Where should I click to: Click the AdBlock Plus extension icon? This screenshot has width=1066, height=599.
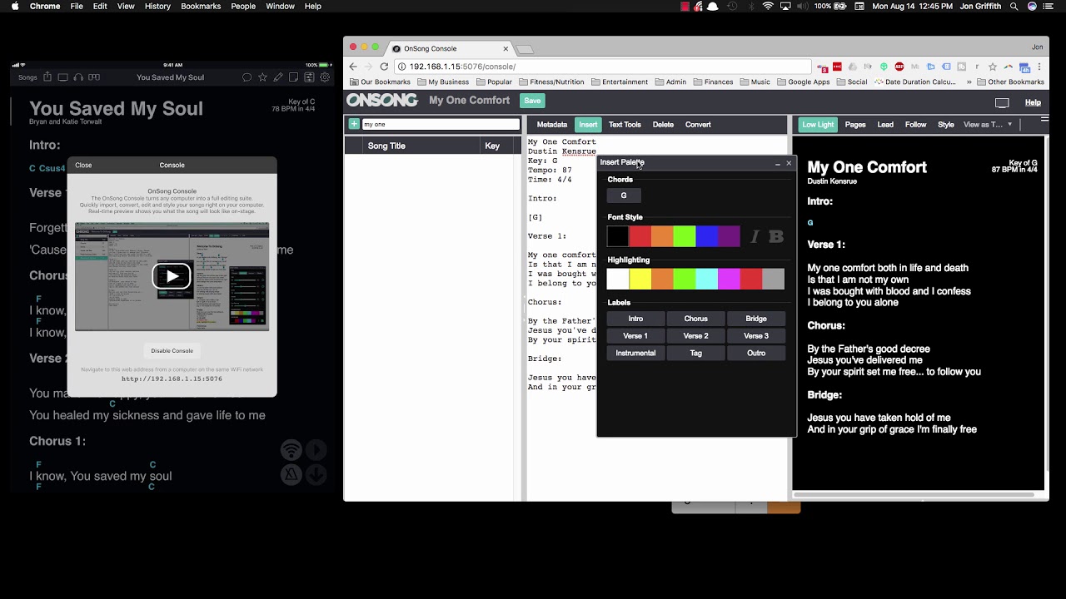(899, 67)
